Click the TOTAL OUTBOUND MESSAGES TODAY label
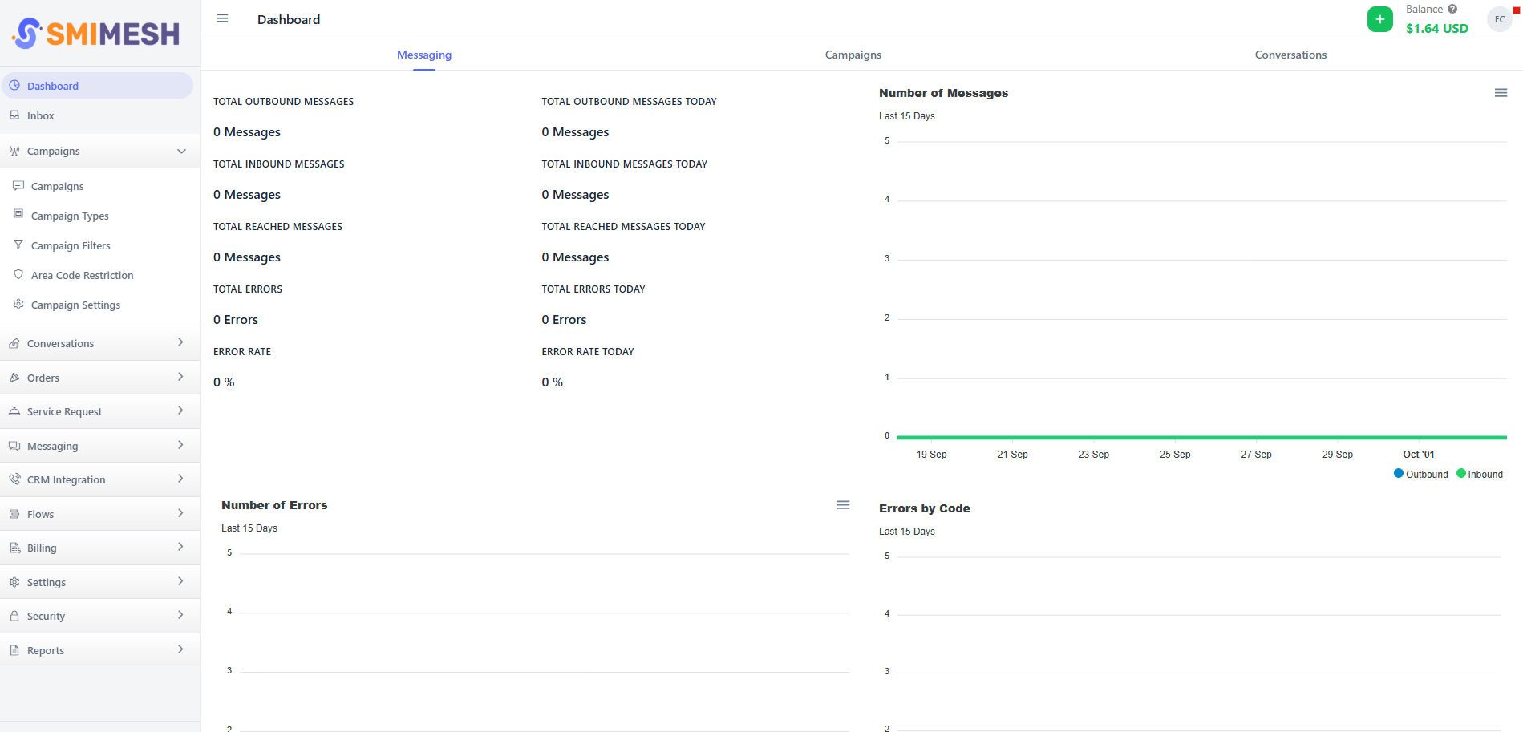The width and height of the screenshot is (1523, 732). [x=629, y=102]
